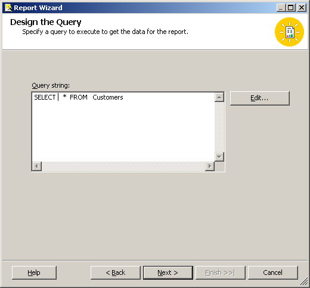Click inside the Query string text box
This screenshot has height=288, width=310.
[123, 127]
